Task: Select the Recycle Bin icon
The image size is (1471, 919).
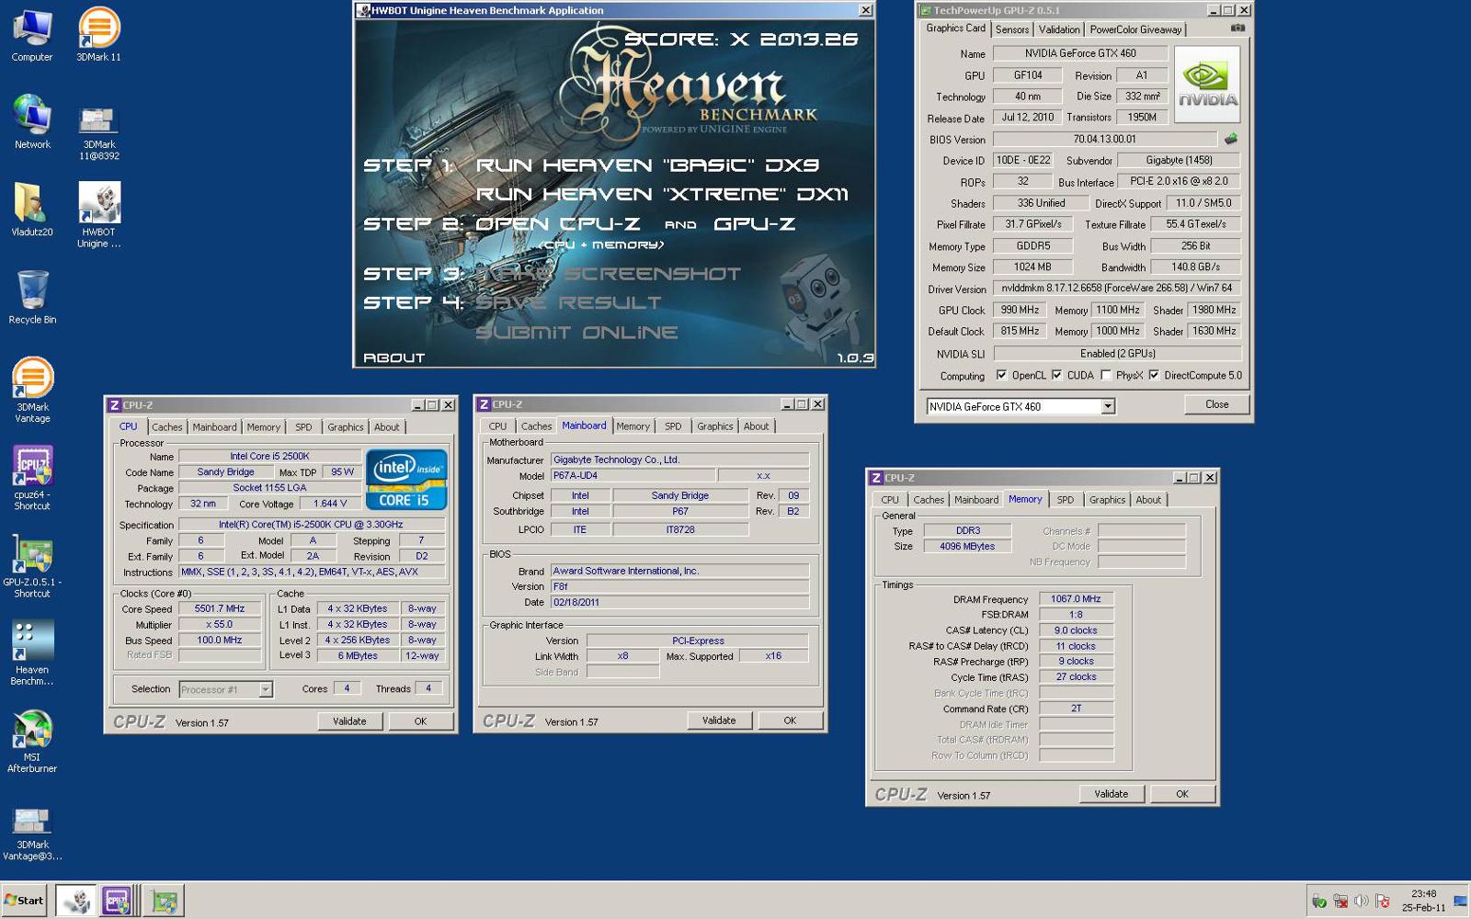Action: tap(32, 297)
